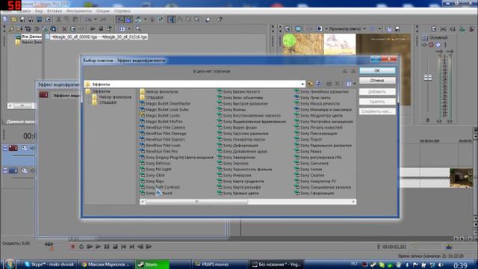The image size is (478, 269).
Task: Select Magic Bullet Look Suite plugin
Action: point(167,110)
